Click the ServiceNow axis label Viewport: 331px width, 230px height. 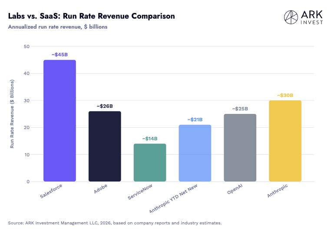coord(140,192)
